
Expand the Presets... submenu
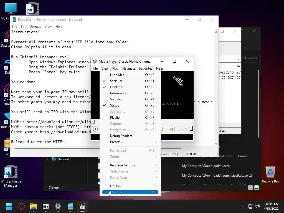(130, 142)
